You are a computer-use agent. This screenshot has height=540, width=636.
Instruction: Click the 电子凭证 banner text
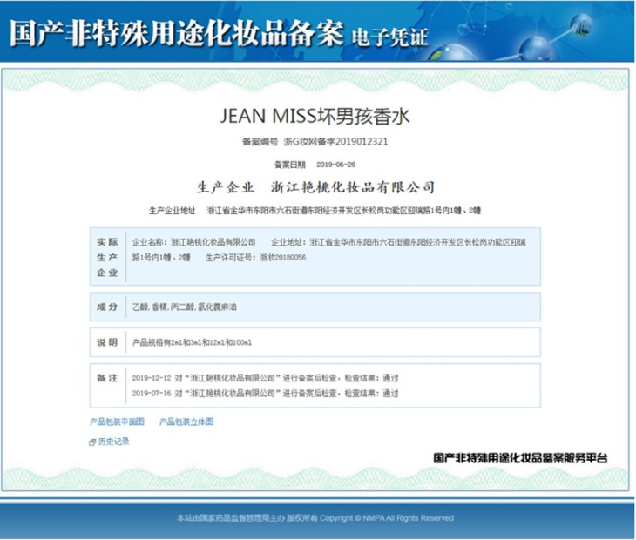389,37
